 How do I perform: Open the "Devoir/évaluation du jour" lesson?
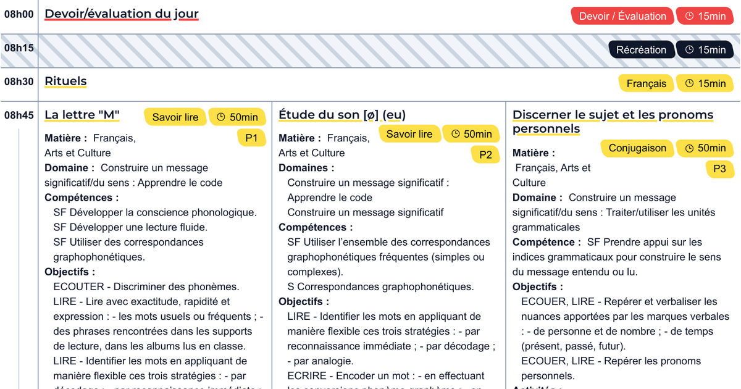tap(121, 14)
